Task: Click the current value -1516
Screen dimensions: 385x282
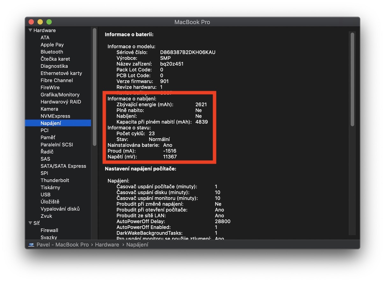Action: tap(170, 151)
